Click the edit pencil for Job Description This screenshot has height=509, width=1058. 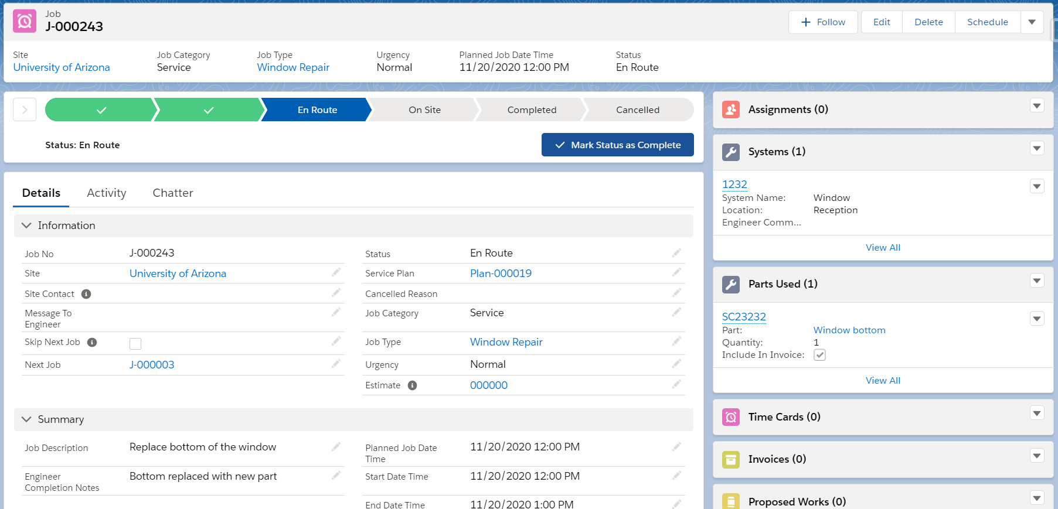point(336,447)
